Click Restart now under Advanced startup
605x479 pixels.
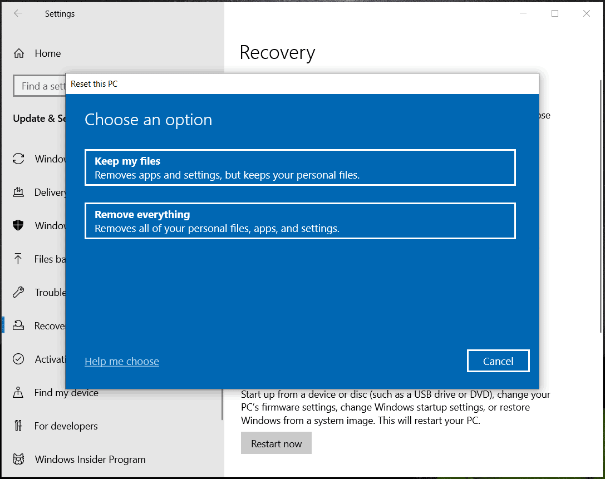(276, 443)
